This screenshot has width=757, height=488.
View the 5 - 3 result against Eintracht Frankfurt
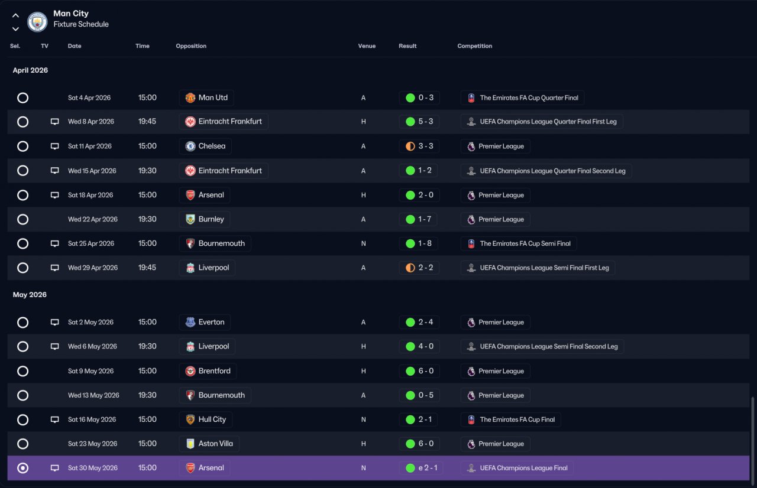[419, 122]
